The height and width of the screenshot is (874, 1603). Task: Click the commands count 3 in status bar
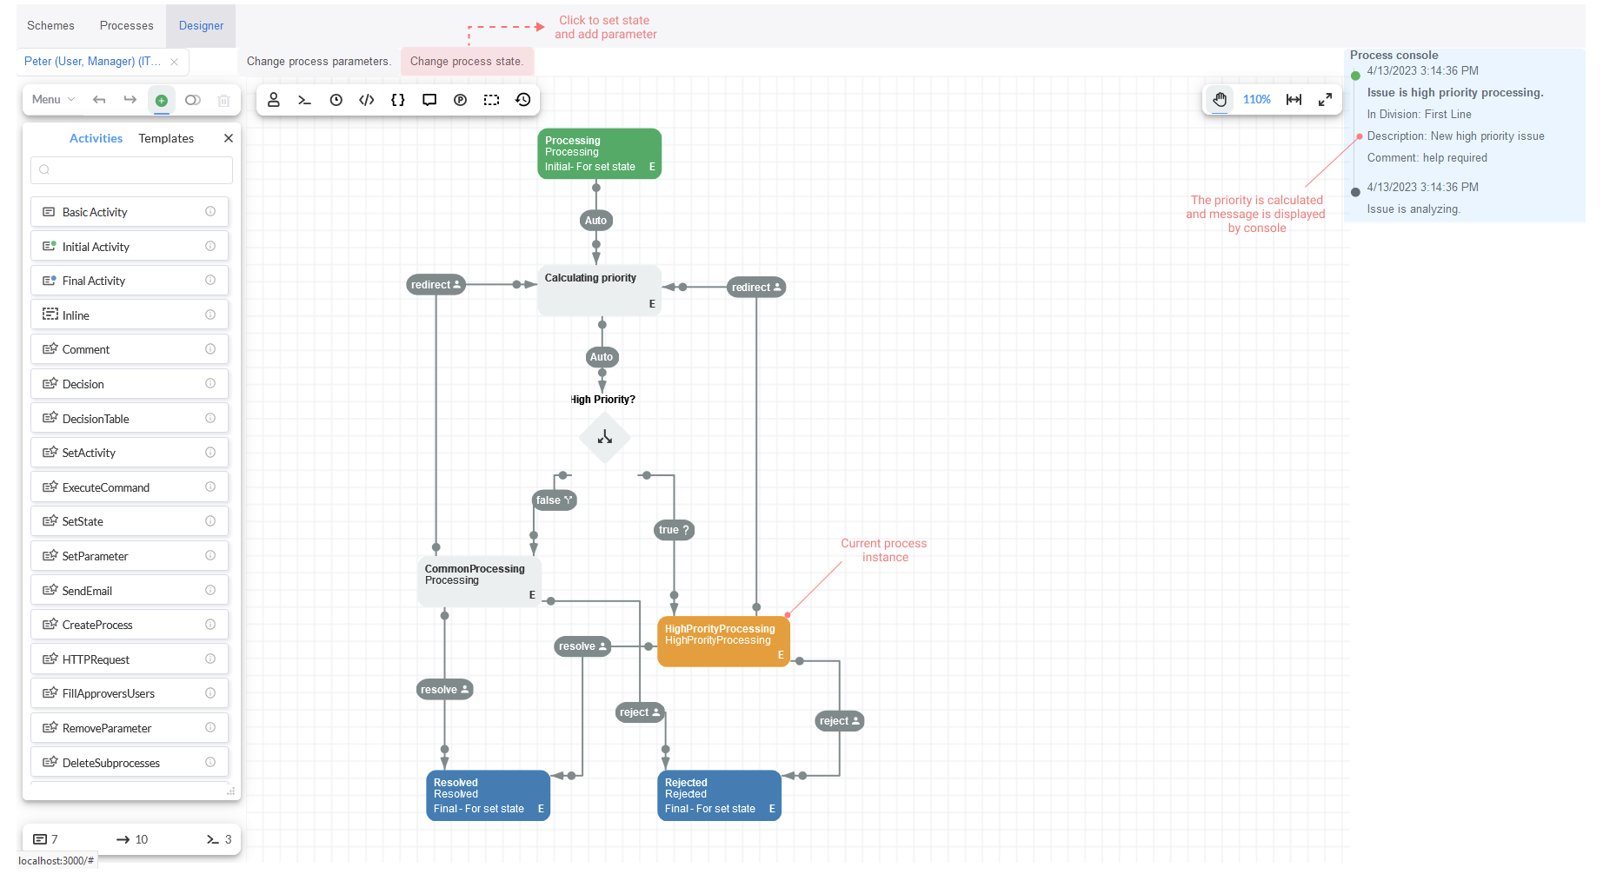click(x=219, y=839)
